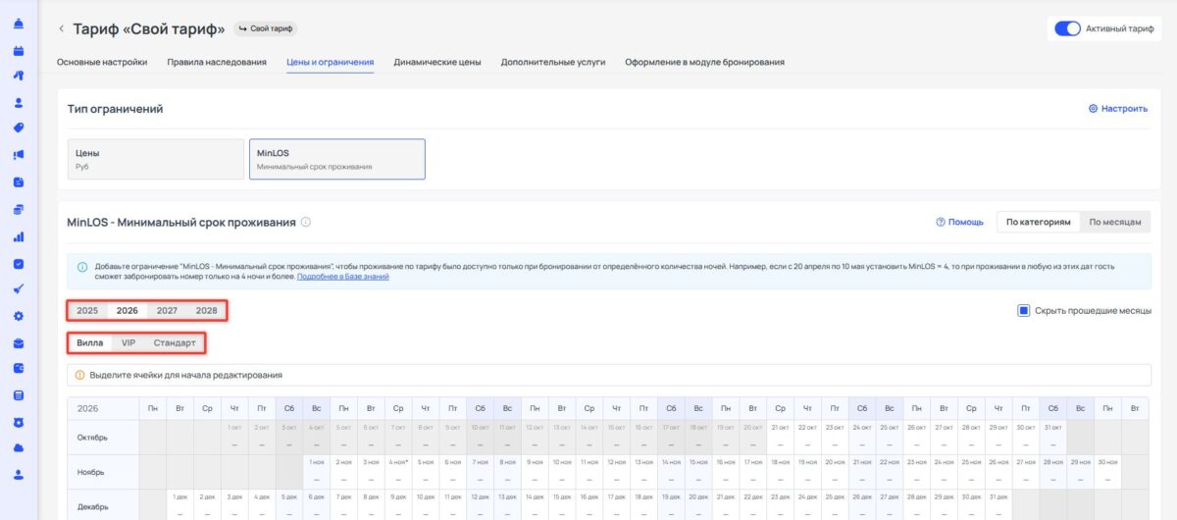Click the '2026' table header cell
Image resolution: width=1177 pixels, height=520 pixels.
coord(103,408)
